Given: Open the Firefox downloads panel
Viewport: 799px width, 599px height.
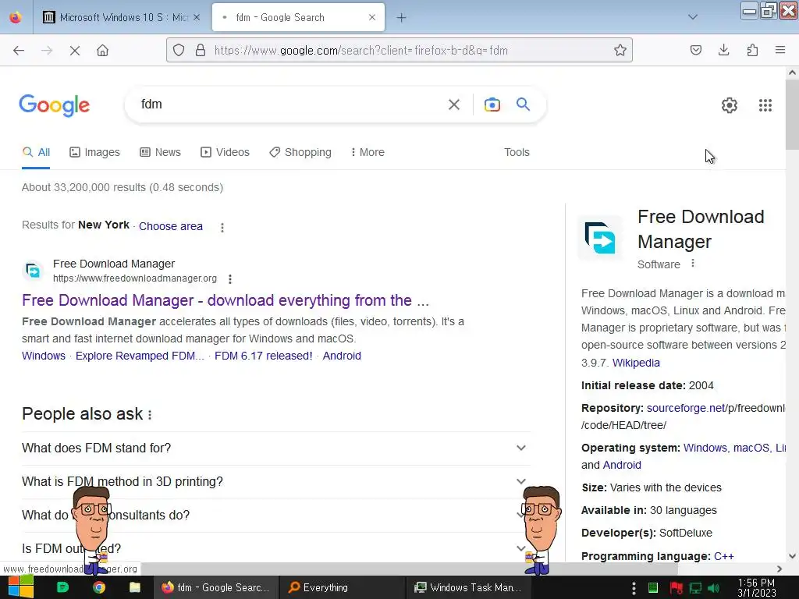Looking at the screenshot, I should coord(723,50).
